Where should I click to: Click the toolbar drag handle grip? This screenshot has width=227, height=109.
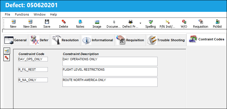pyautogui.click(x=4, y=24)
